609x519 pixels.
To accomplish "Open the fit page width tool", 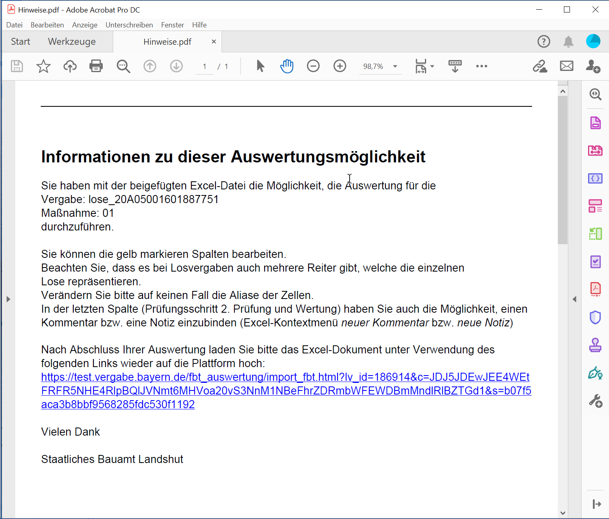I will [421, 66].
